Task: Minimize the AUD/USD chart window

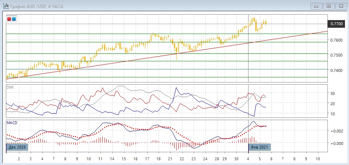Action: [316, 6]
